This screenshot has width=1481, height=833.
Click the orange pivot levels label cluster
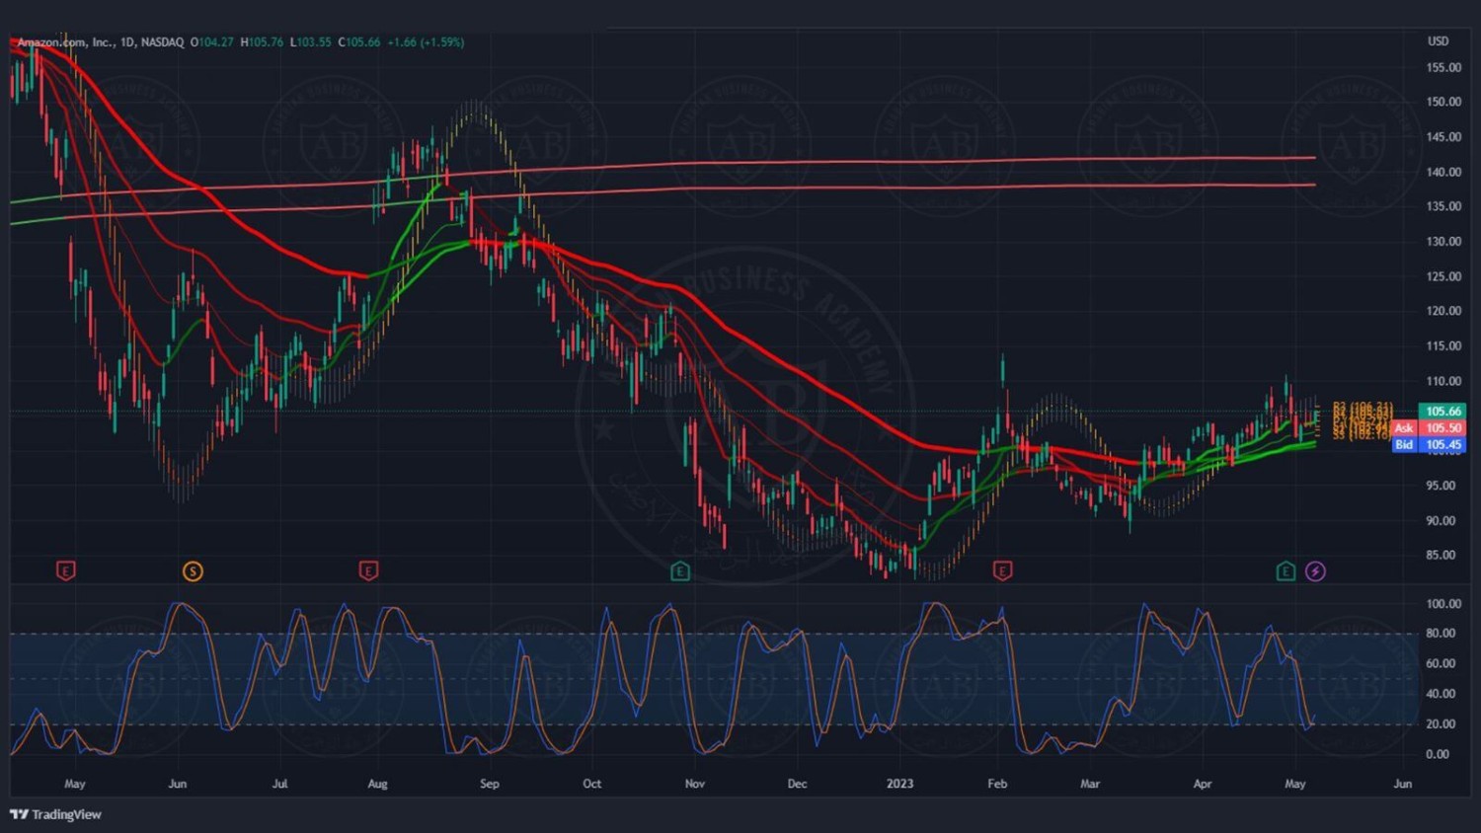coord(1363,420)
